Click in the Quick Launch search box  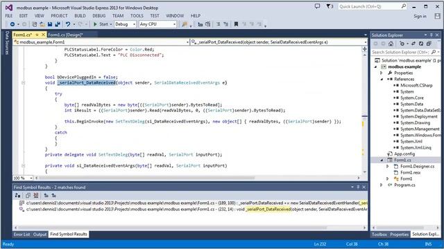pos(373,6)
